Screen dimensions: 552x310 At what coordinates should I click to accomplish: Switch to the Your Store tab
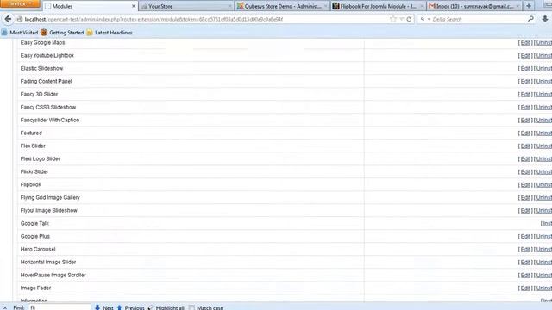186,6
